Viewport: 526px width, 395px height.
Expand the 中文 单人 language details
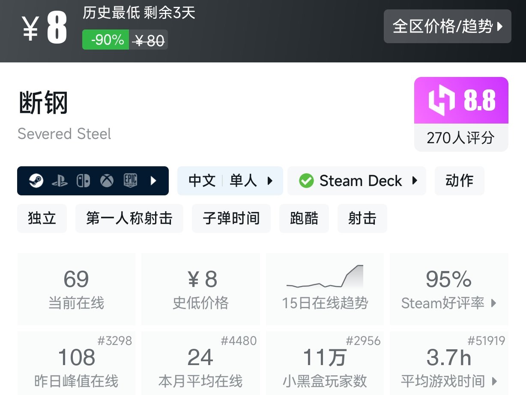270,181
